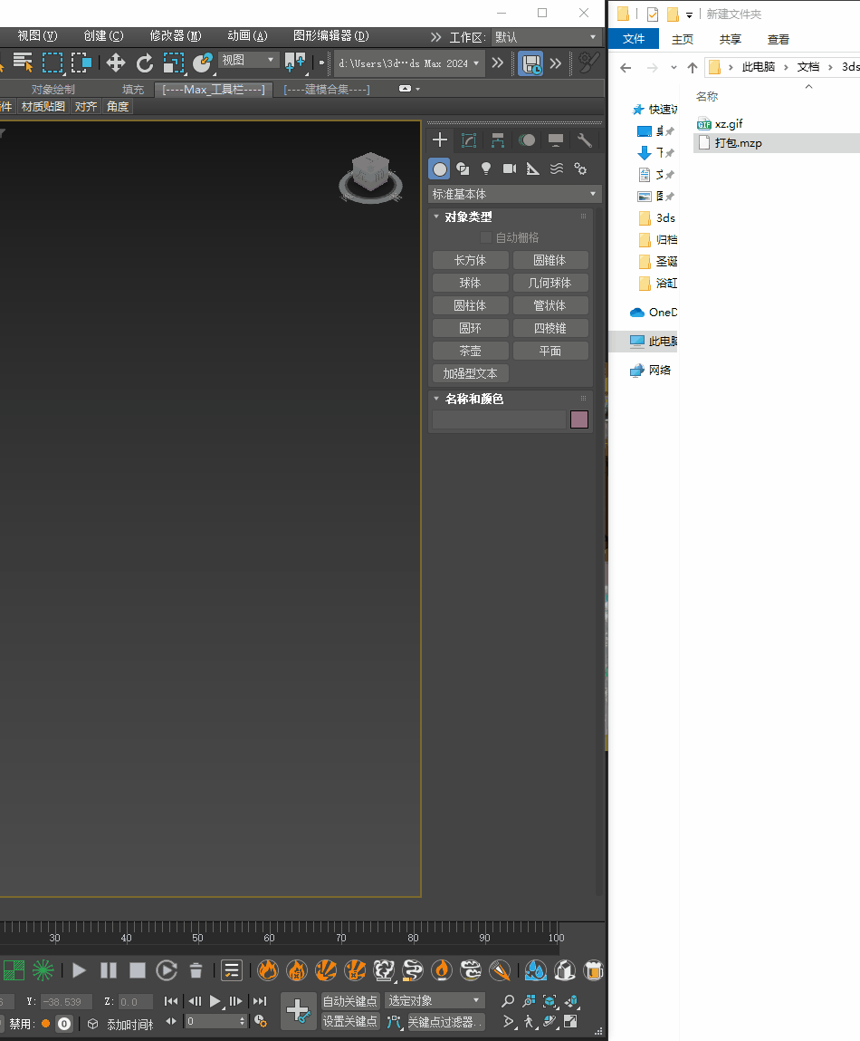Open the 修改器(M) menu

click(x=175, y=36)
